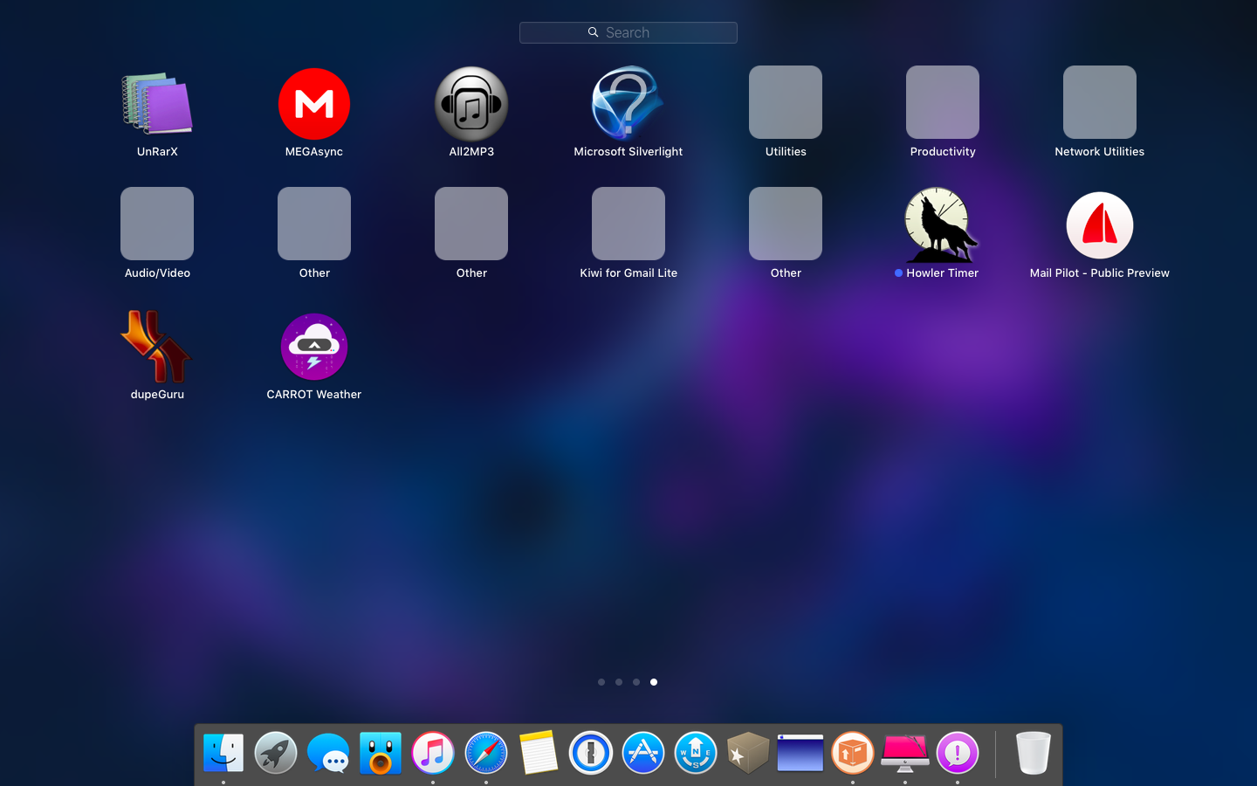Open Messages chat bubble in Dock

(328, 753)
